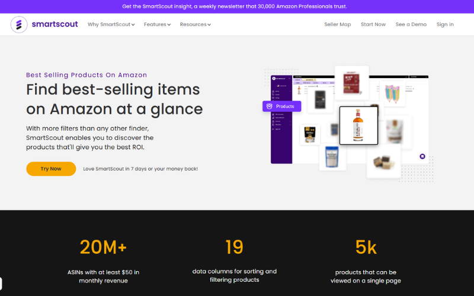
Task: Select the blue pouch product thumbnail
Action: [x=332, y=157]
